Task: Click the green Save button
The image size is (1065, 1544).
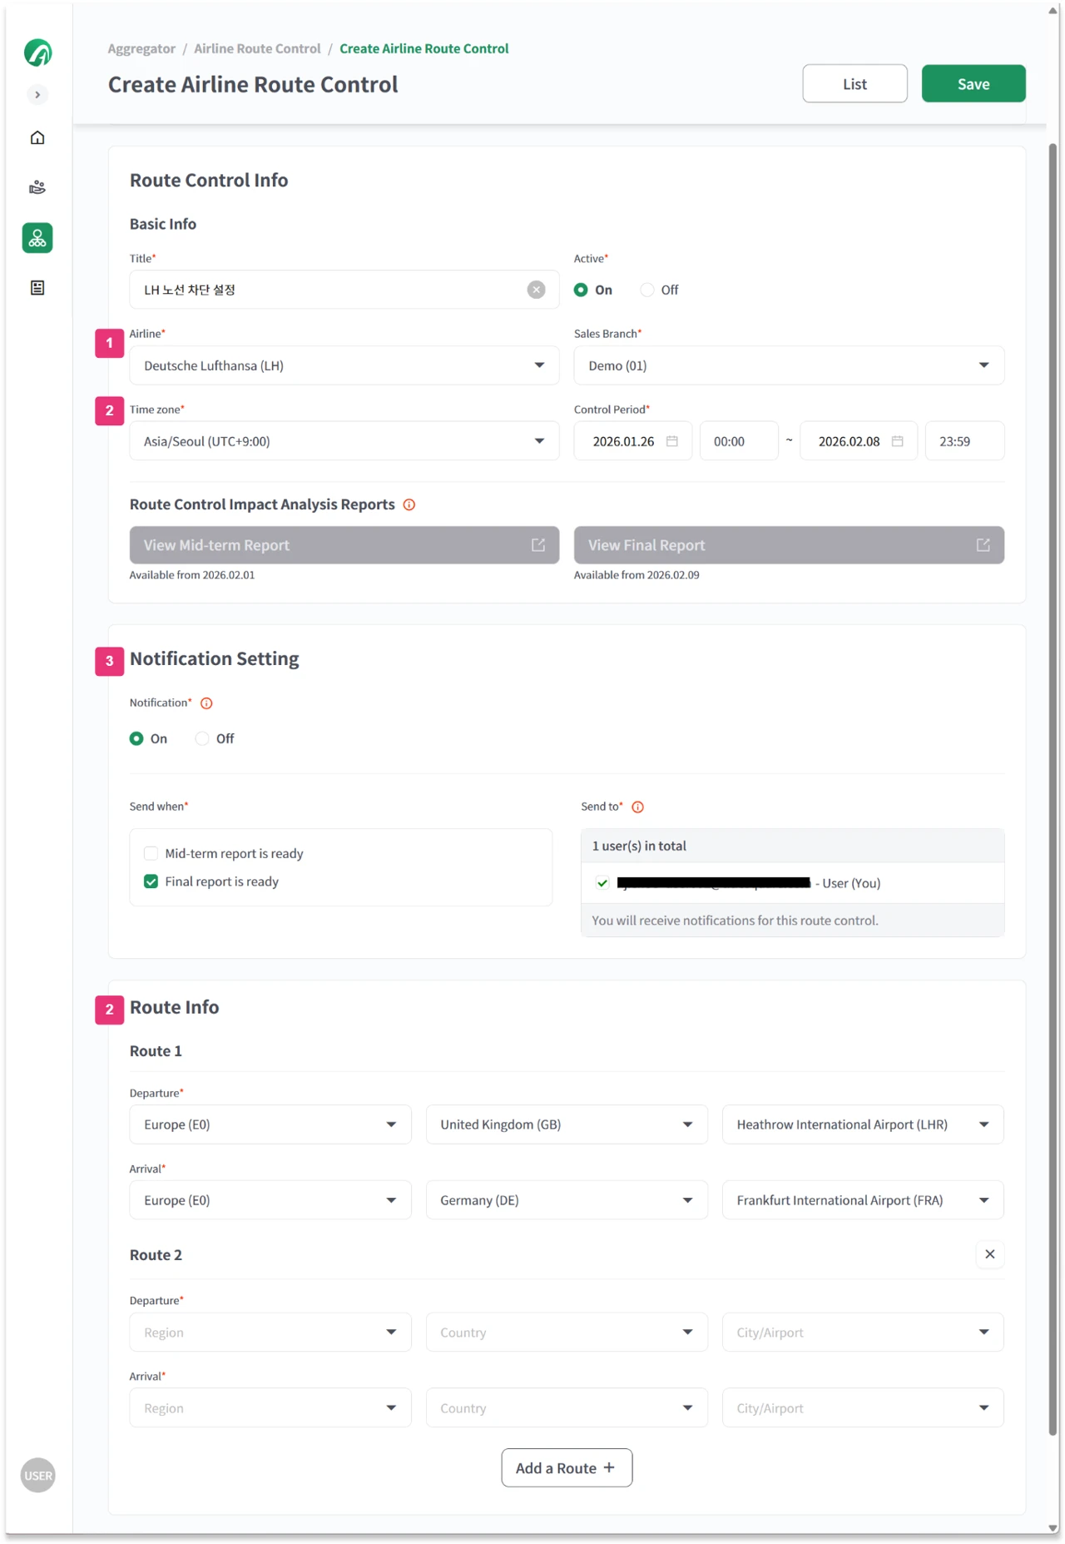Action: pyautogui.click(x=973, y=84)
